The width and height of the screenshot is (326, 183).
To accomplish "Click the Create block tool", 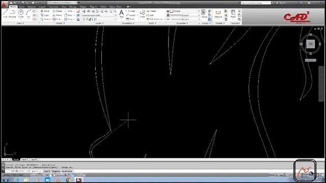I will point(151,11).
